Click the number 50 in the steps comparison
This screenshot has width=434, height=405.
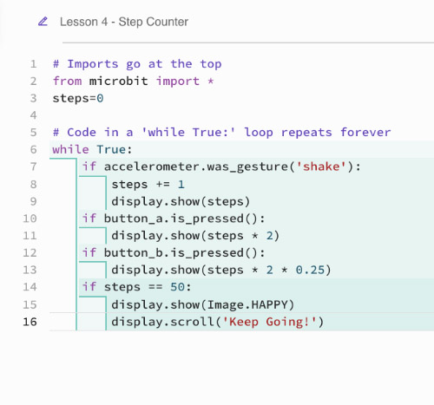(x=177, y=287)
